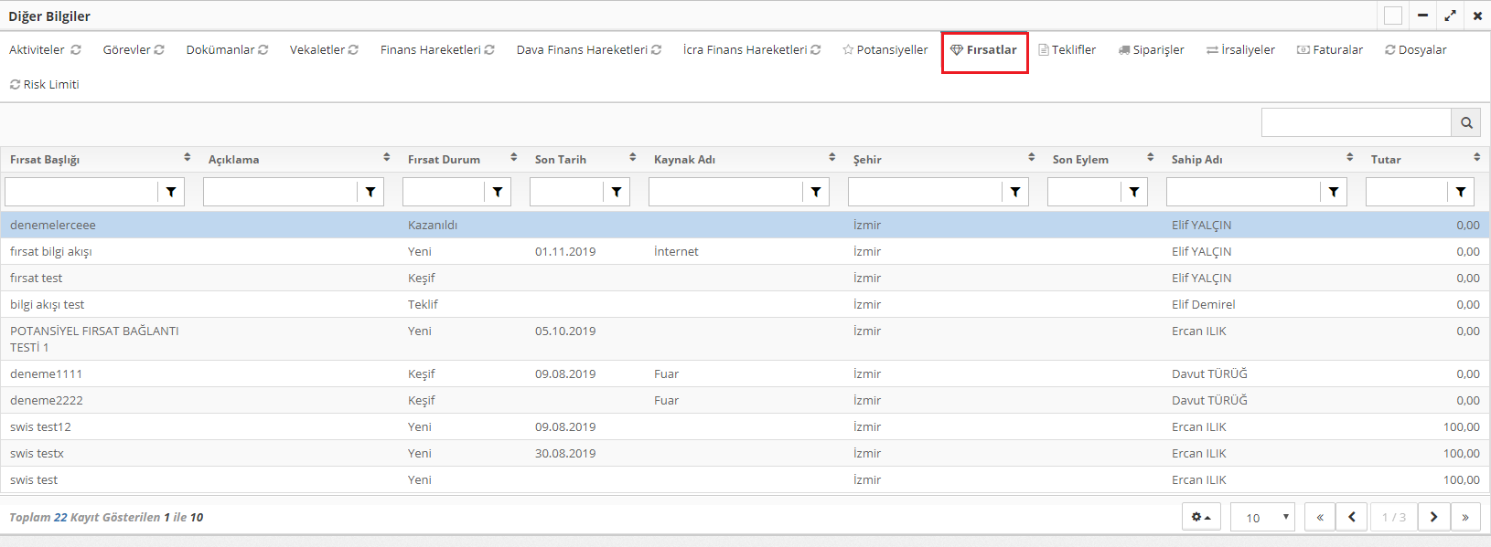
Task: Jump to last page double arrow
Action: click(1465, 517)
